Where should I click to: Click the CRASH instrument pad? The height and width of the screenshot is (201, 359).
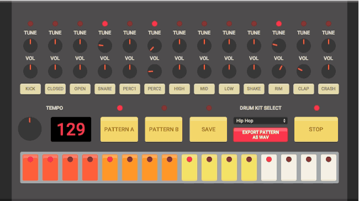click(x=328, y=89)
